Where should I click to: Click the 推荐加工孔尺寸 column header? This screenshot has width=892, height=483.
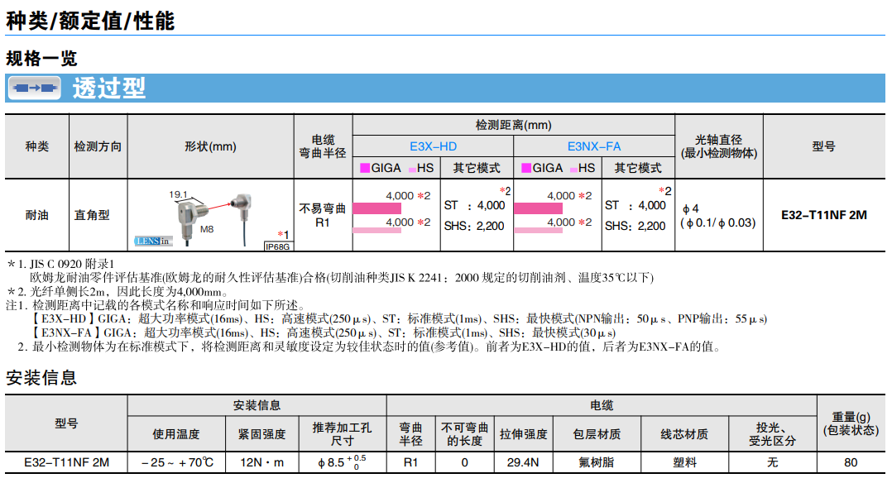click(x=342, y=434)
